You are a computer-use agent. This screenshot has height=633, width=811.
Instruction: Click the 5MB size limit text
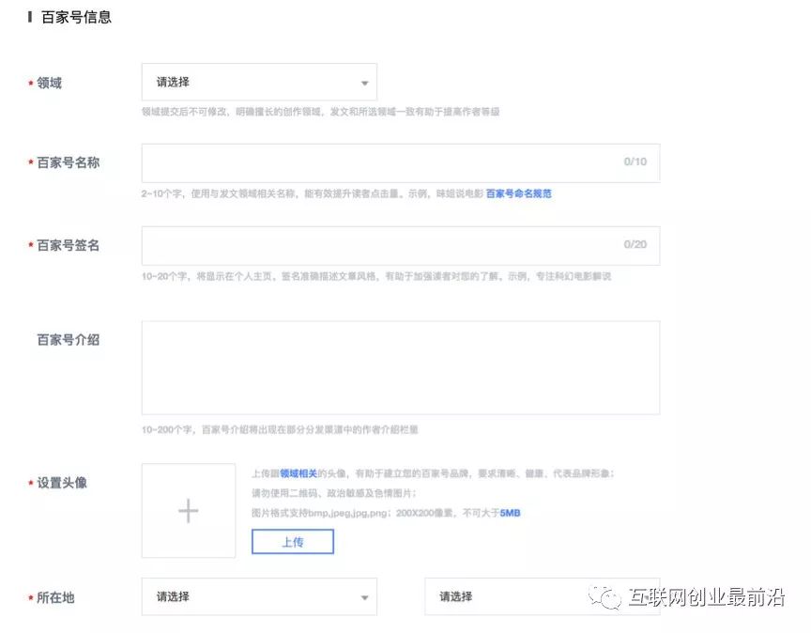pyautogui.click(x=510, y=513)
